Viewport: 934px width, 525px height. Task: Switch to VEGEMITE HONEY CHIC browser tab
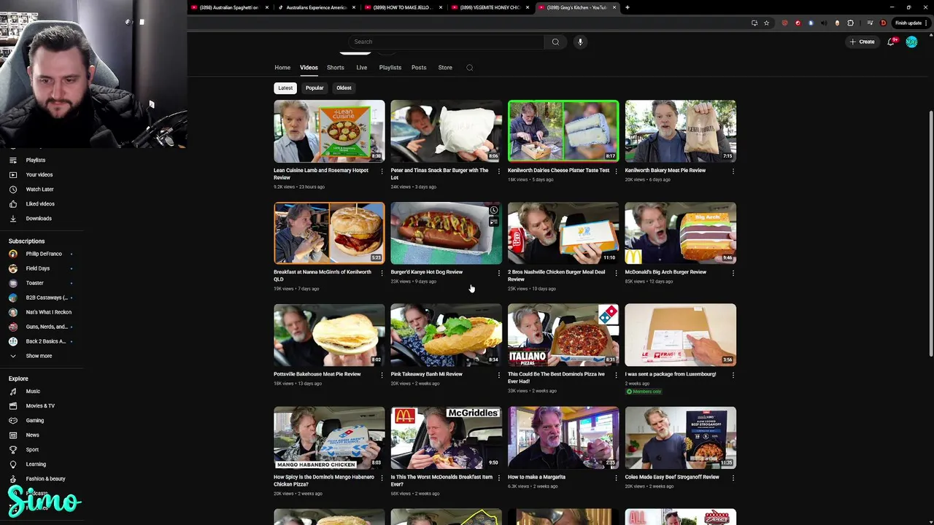pyautogui.click(x=490, y=7)
